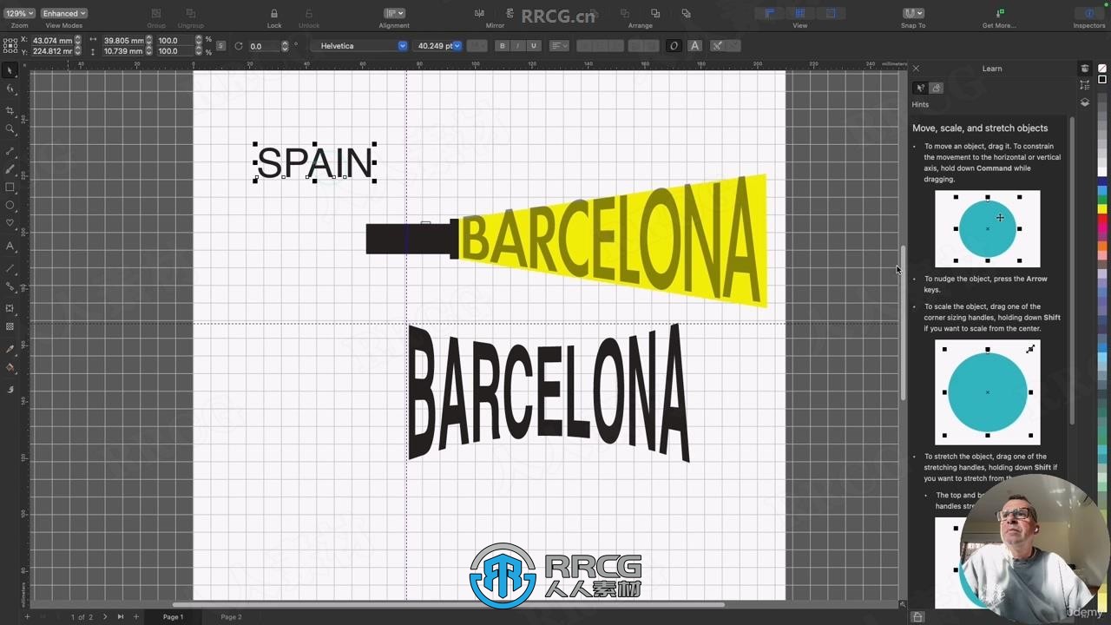This screenshot has width=1111, height=625.
Task: Choose the heart-shaped Common Shapes tool
Action: click(10, 223)
